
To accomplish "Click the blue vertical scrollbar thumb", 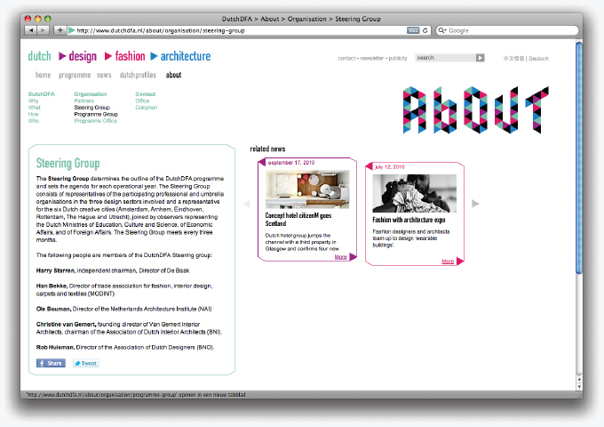I will click(x=579, y=157).
